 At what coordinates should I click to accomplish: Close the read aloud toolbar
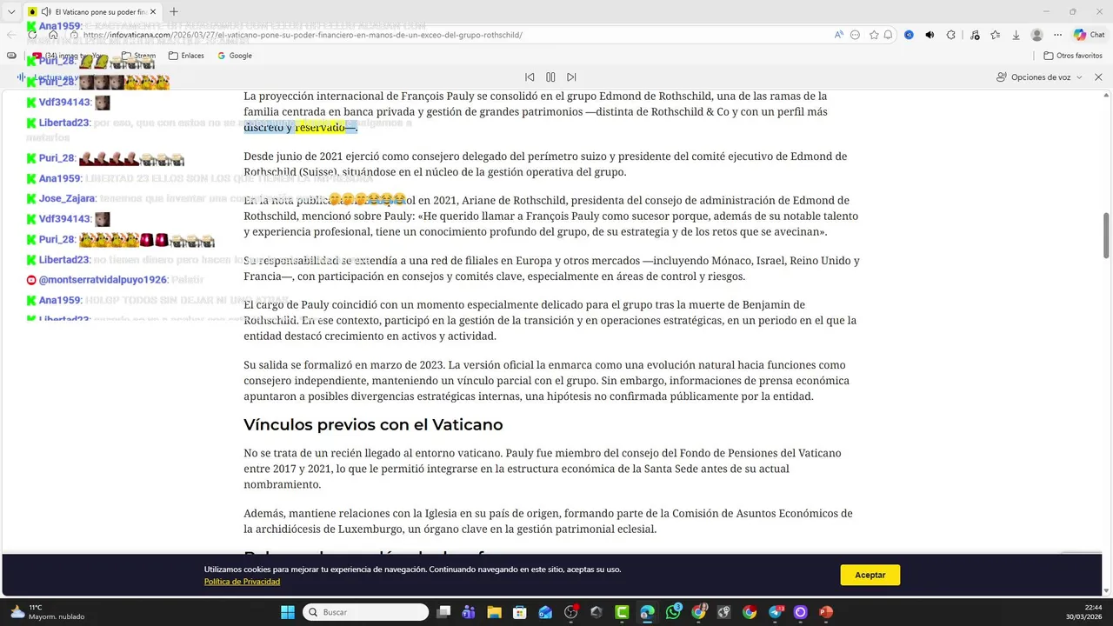tap(1098, 77)
